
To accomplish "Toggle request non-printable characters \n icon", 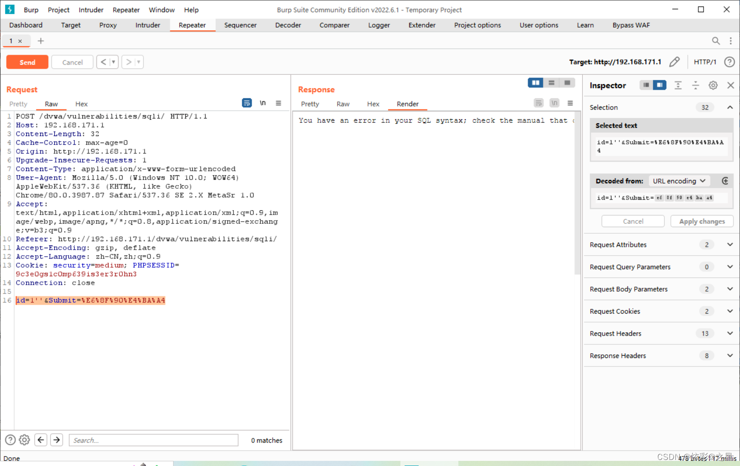I will click(263, 103).
